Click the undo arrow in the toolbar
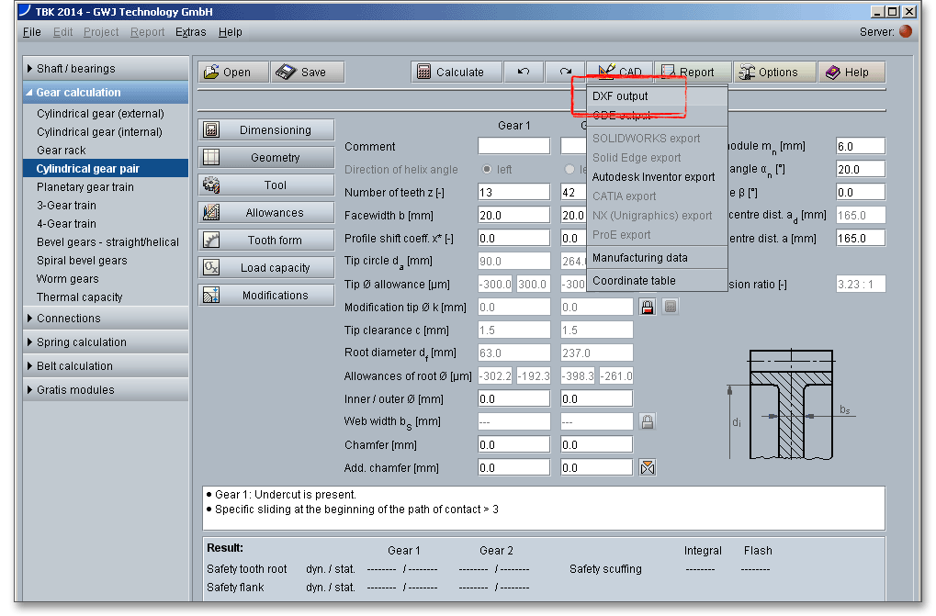This screenshot has height=616, width=936. click(524, 73)
